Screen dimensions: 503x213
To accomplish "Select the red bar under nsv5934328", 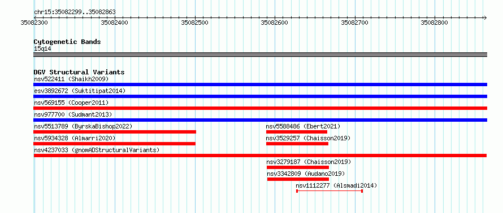I will point(115,144).
